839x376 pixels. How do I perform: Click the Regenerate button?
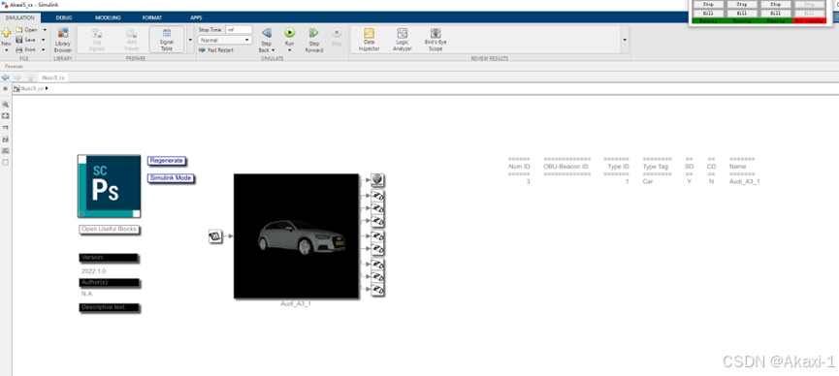167,161
